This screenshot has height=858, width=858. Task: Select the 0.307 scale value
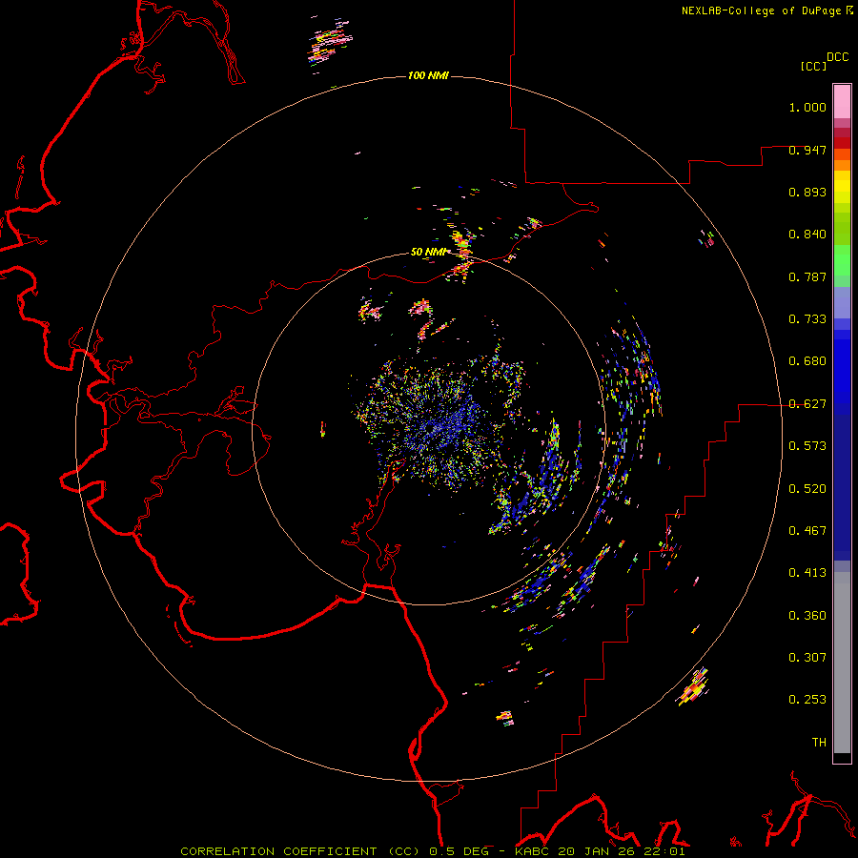(807, 658)
